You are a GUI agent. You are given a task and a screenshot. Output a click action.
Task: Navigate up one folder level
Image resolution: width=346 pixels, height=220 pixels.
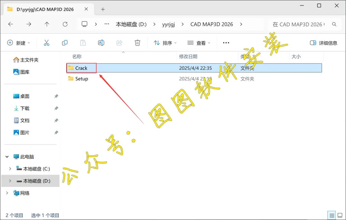click(x=47, y=24)
